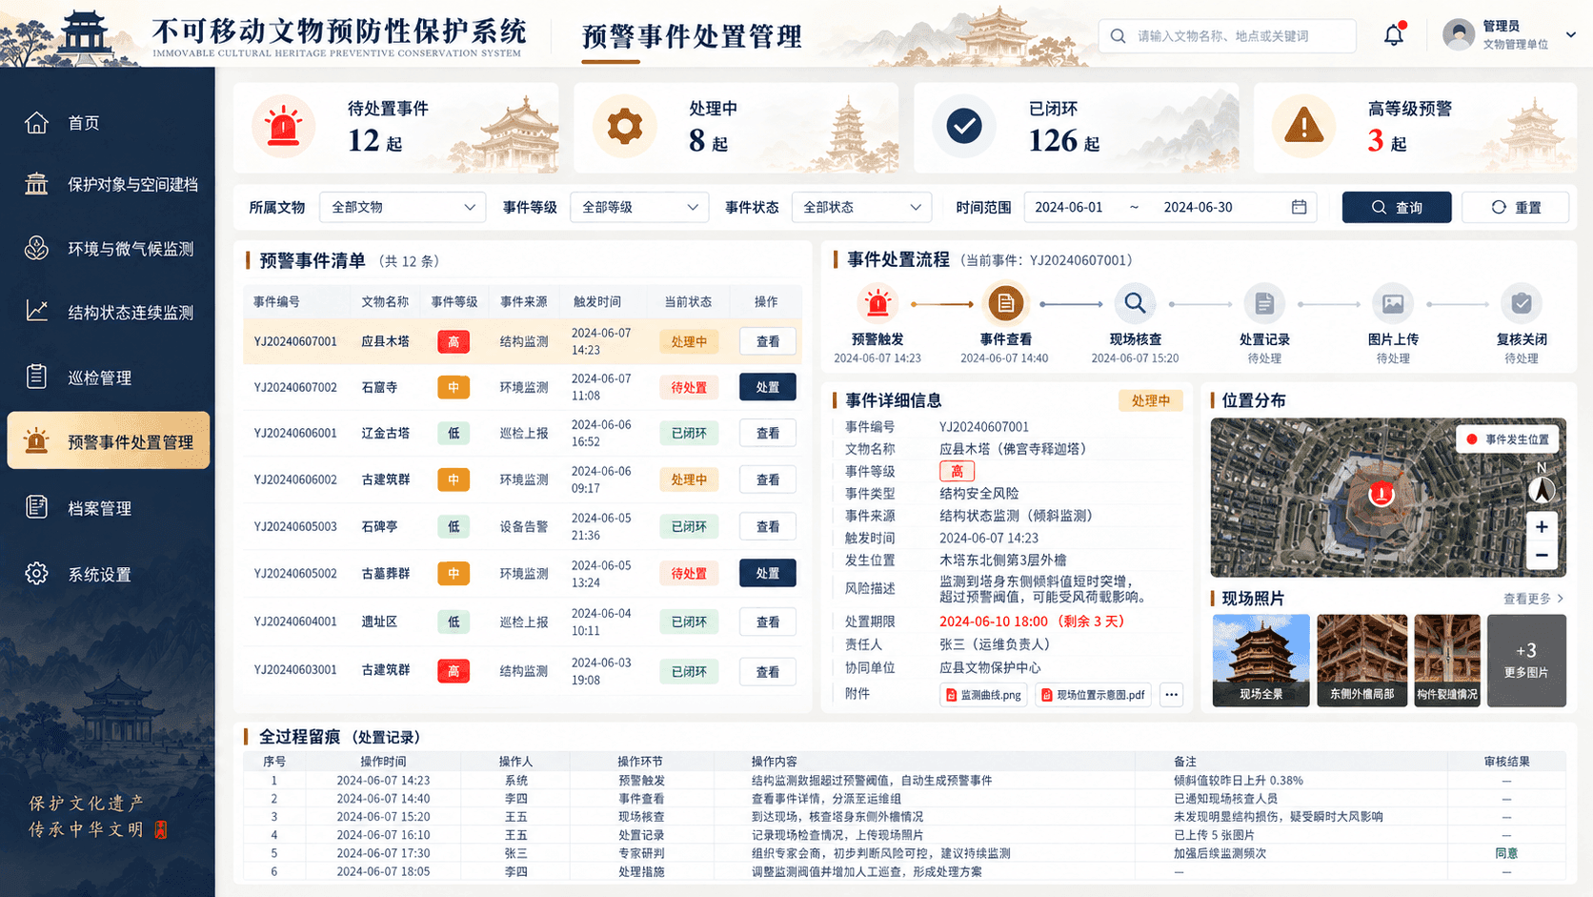Open the 事件等级 dropdown

coord(639,207)
